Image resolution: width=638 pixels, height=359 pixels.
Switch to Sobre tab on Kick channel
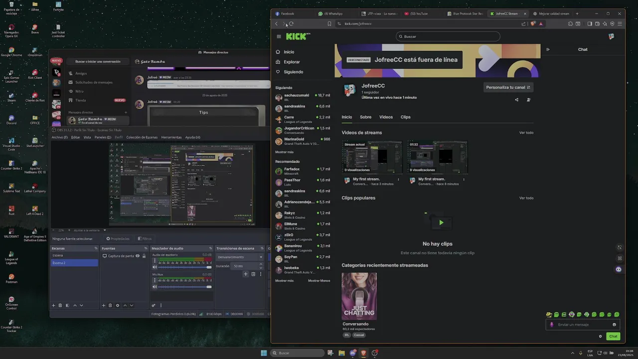tap(365, 117)
